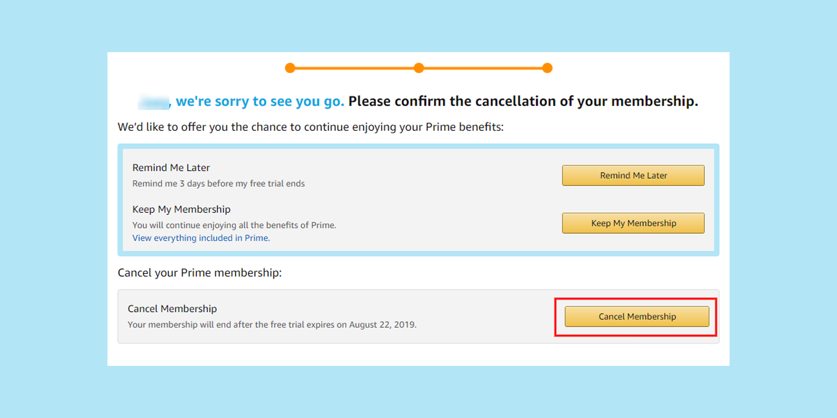This screenshot has height=418, width=837.
Task: Select the middle orange progress step dot
Action: [419, 68]
